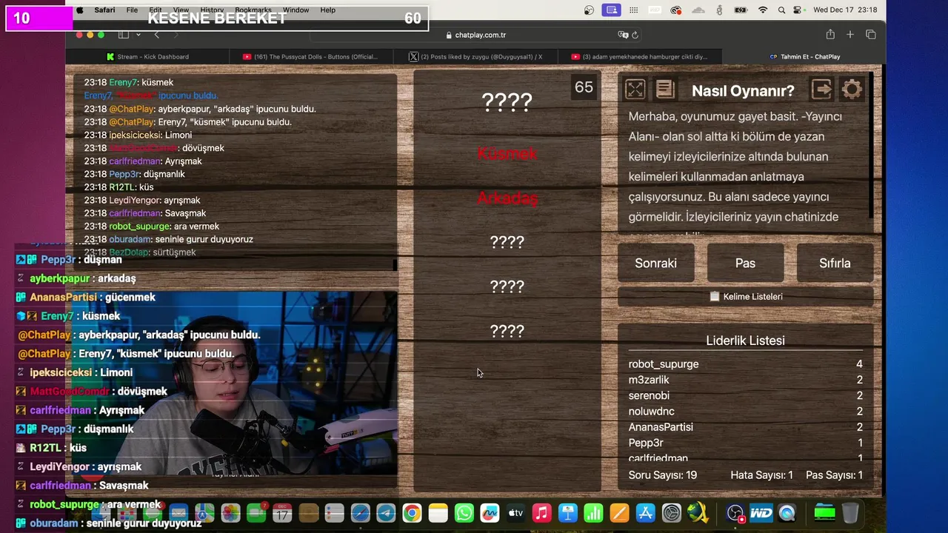Open Google Chrome from the Dock
948x533 pixels.
[x=412, y=512]
